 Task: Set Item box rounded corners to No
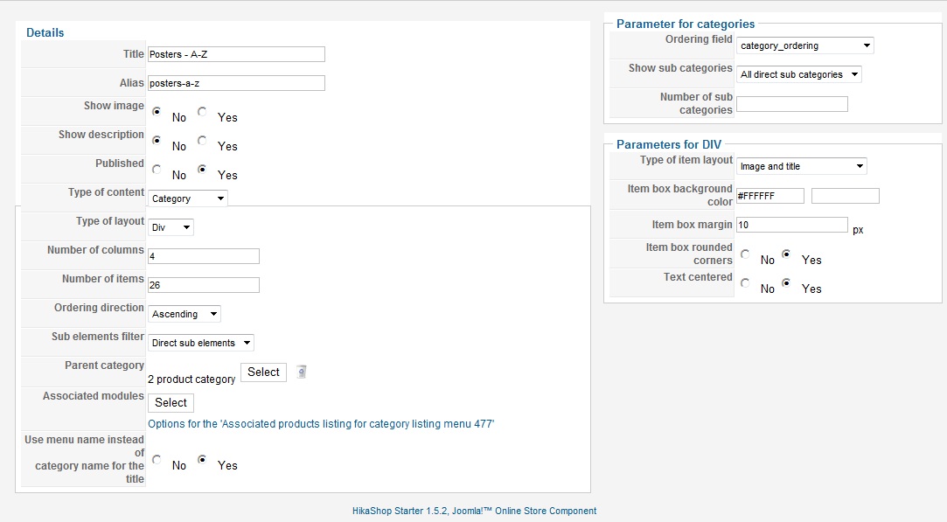point(745,254)
